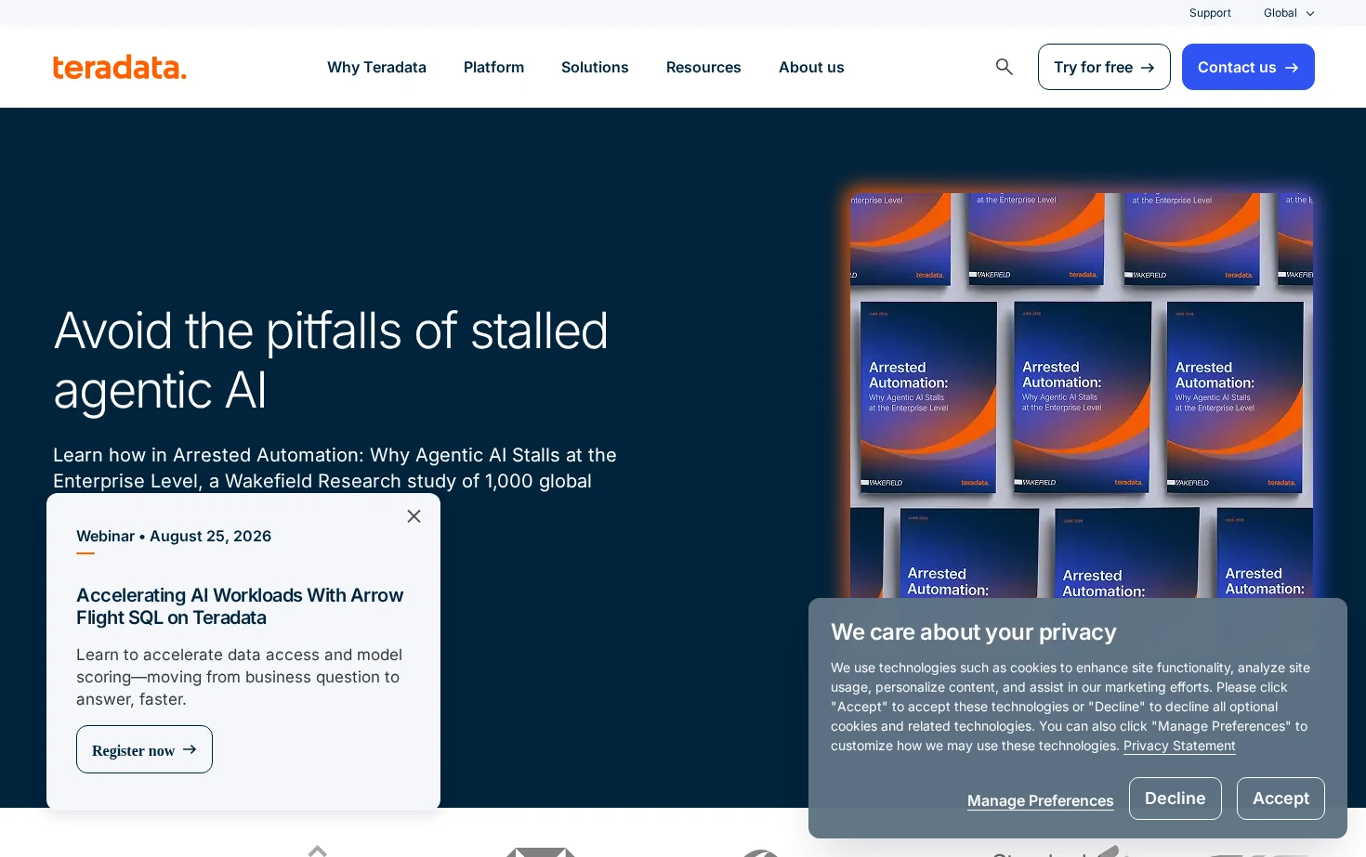Click the 'We care about your privacy' heading

pos(973,632)
